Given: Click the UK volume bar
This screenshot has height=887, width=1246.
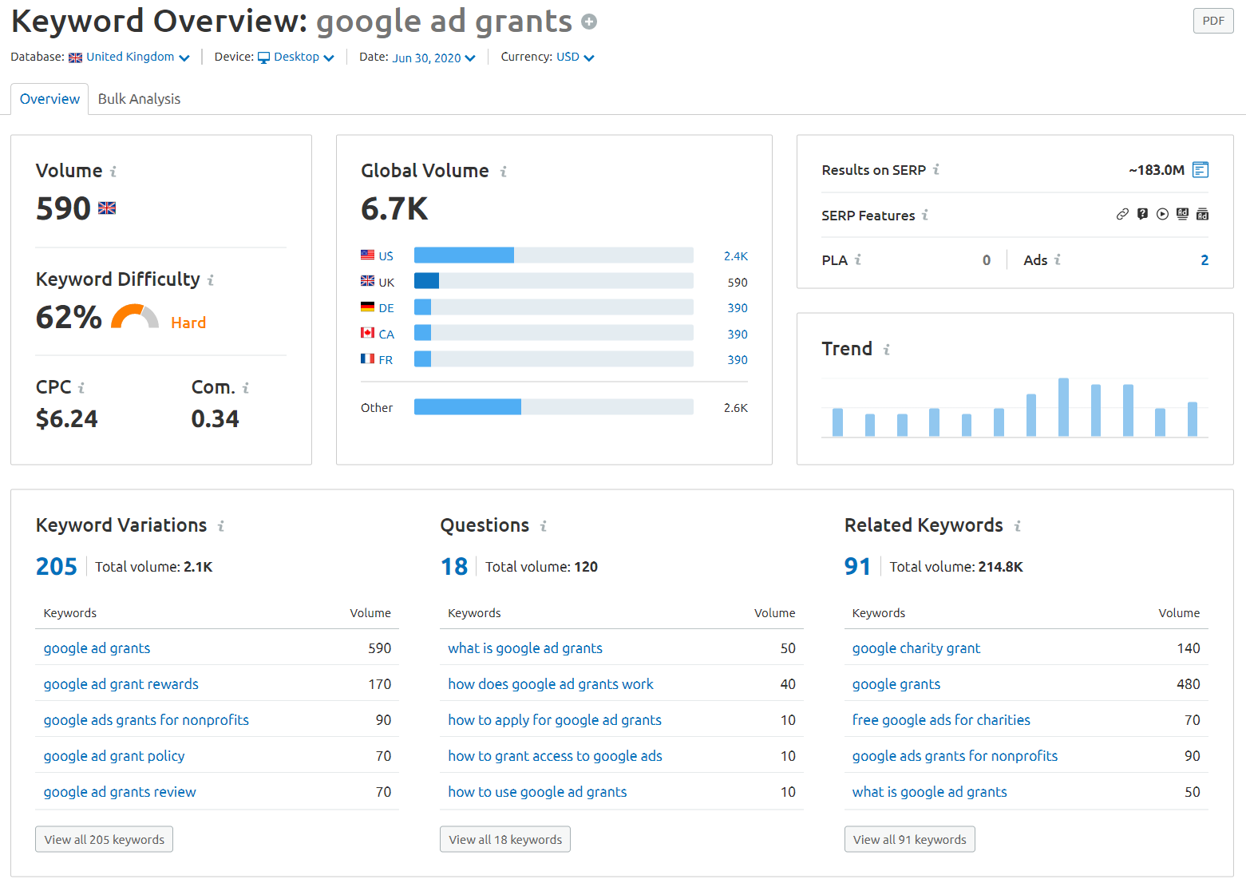Looking at the screenshot, I should pos(553,281).
